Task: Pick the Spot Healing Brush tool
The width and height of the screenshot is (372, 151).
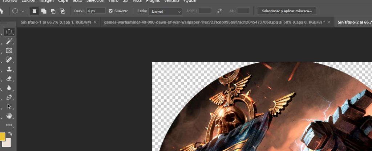Action: tap(9, 60)
